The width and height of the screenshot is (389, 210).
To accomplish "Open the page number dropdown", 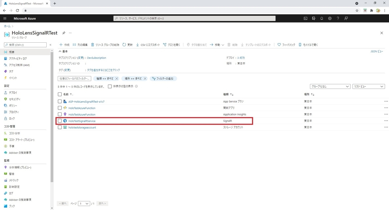I will (x=84, y=204).
